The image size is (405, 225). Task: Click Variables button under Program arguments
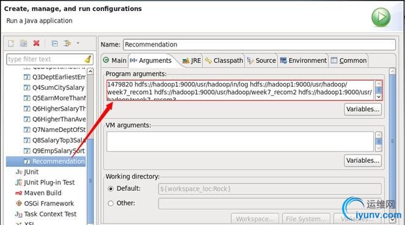point(363,109)
